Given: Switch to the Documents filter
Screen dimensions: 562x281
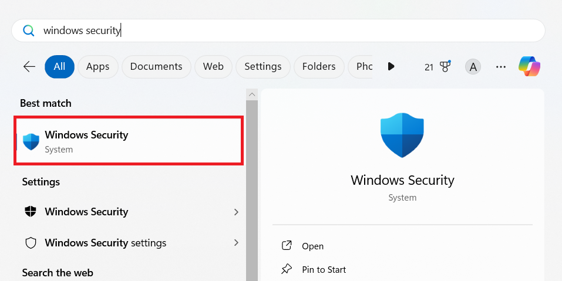Looking at the screenshot, I should 156,66.
